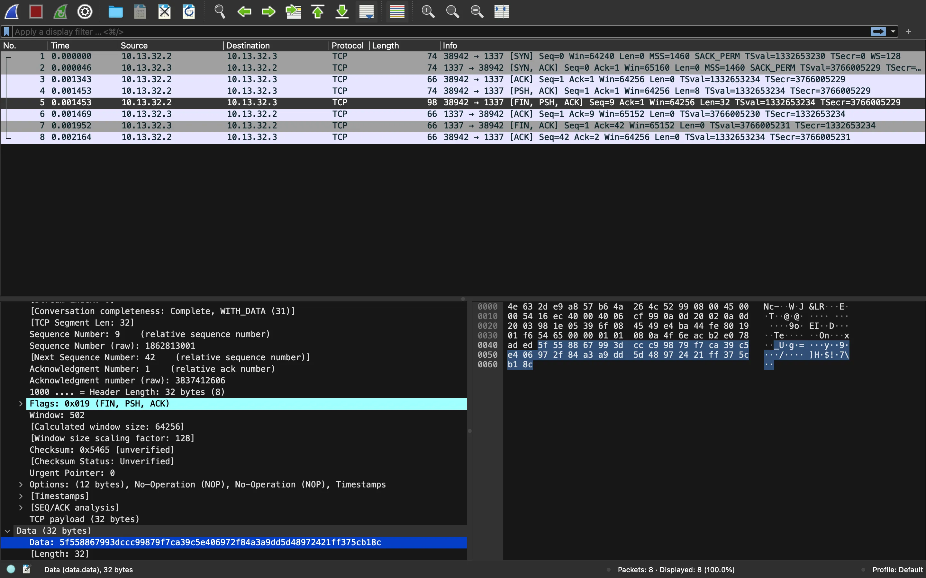Zoom in packet text
This screenshot has height=578, width=926.
coord(428,12)
